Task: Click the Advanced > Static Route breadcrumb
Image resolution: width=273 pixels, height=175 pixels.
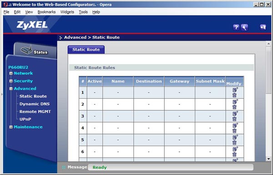Action: (92, 37)
